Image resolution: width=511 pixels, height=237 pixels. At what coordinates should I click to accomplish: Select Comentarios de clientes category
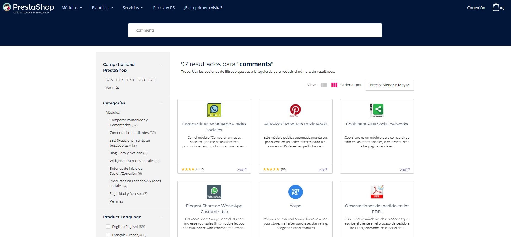point(133,133)
